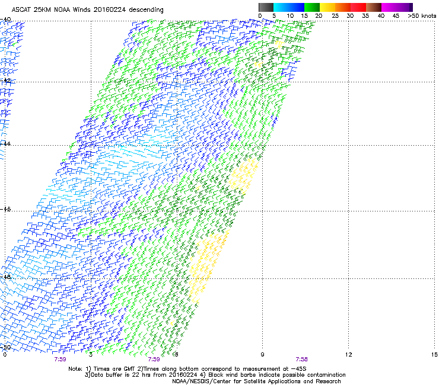Click the cyan 5-10 knots legend swatch
This screenshot has height=385, width=439.
281,7
